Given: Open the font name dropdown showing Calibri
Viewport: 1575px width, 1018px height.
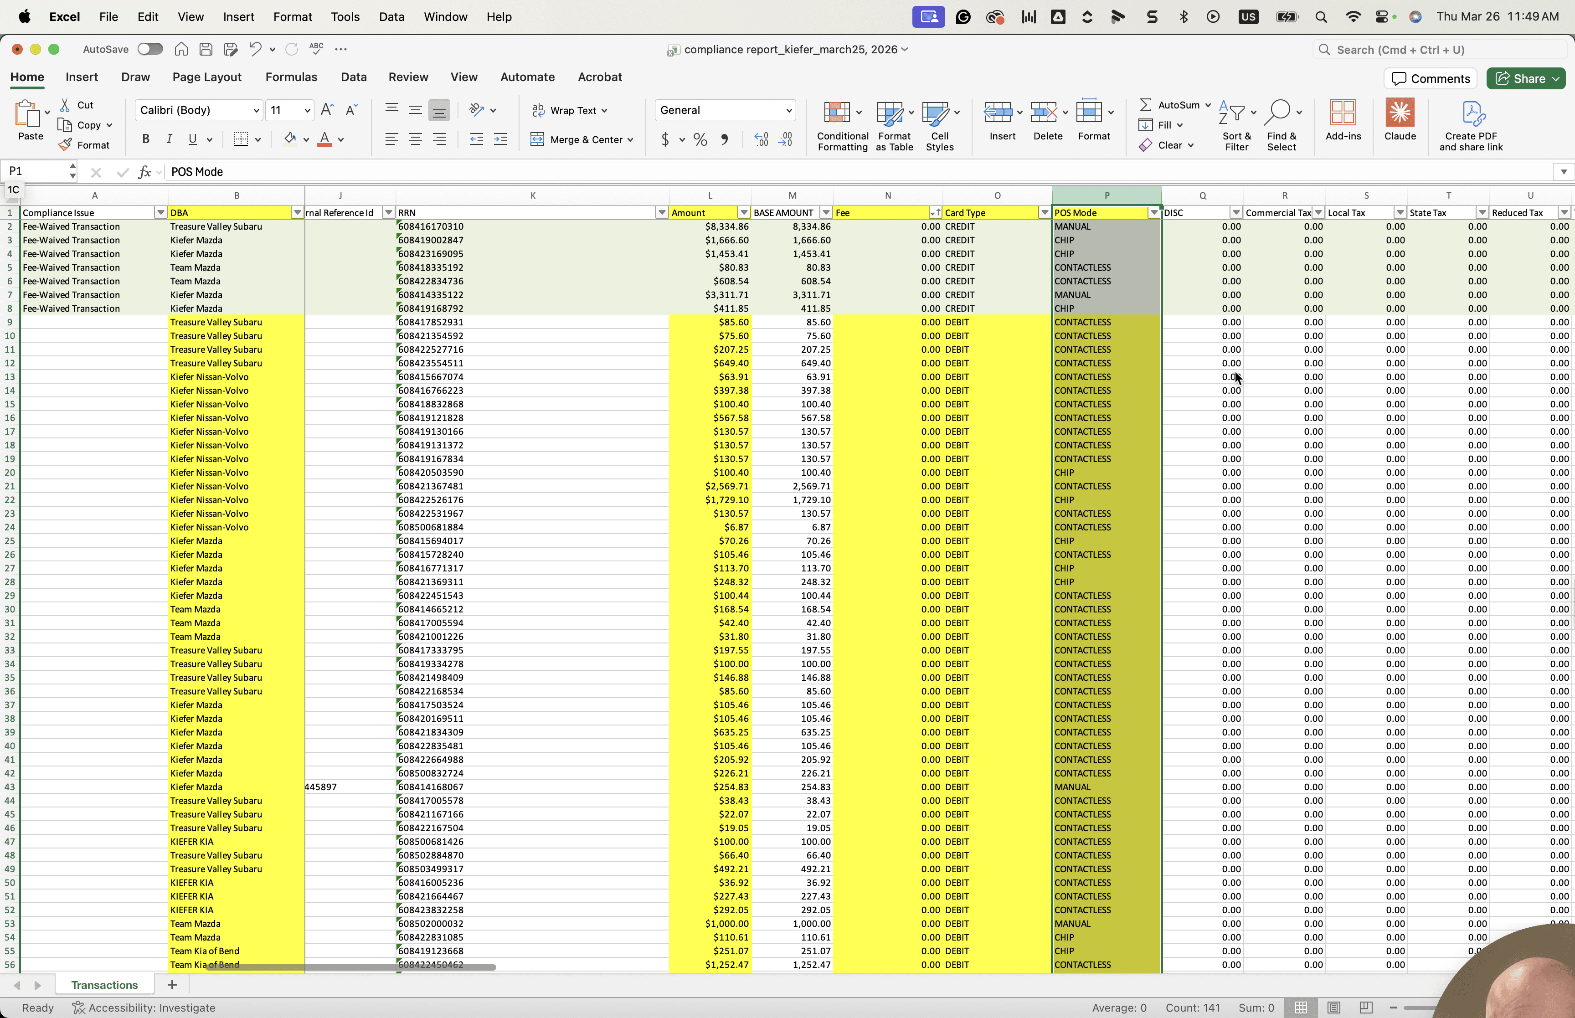Looking at the screenshot, I should tap(199, 110).
